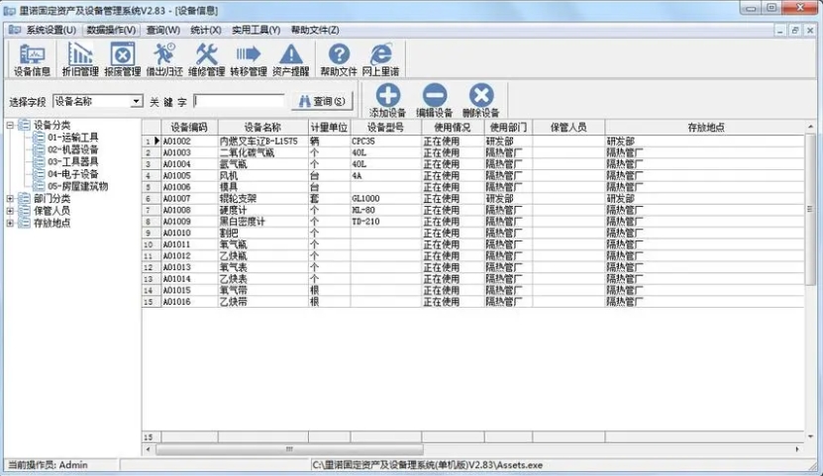823x476 pixels.
Task: Click the 设备编码 column header
Action: pyautogui.click(x=189, y=128)
